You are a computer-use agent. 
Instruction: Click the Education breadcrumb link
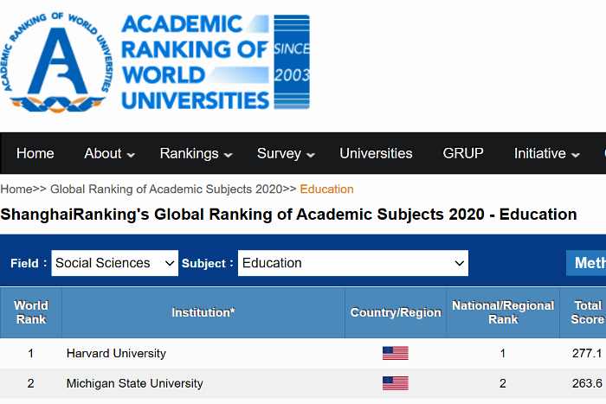point(326,189)
